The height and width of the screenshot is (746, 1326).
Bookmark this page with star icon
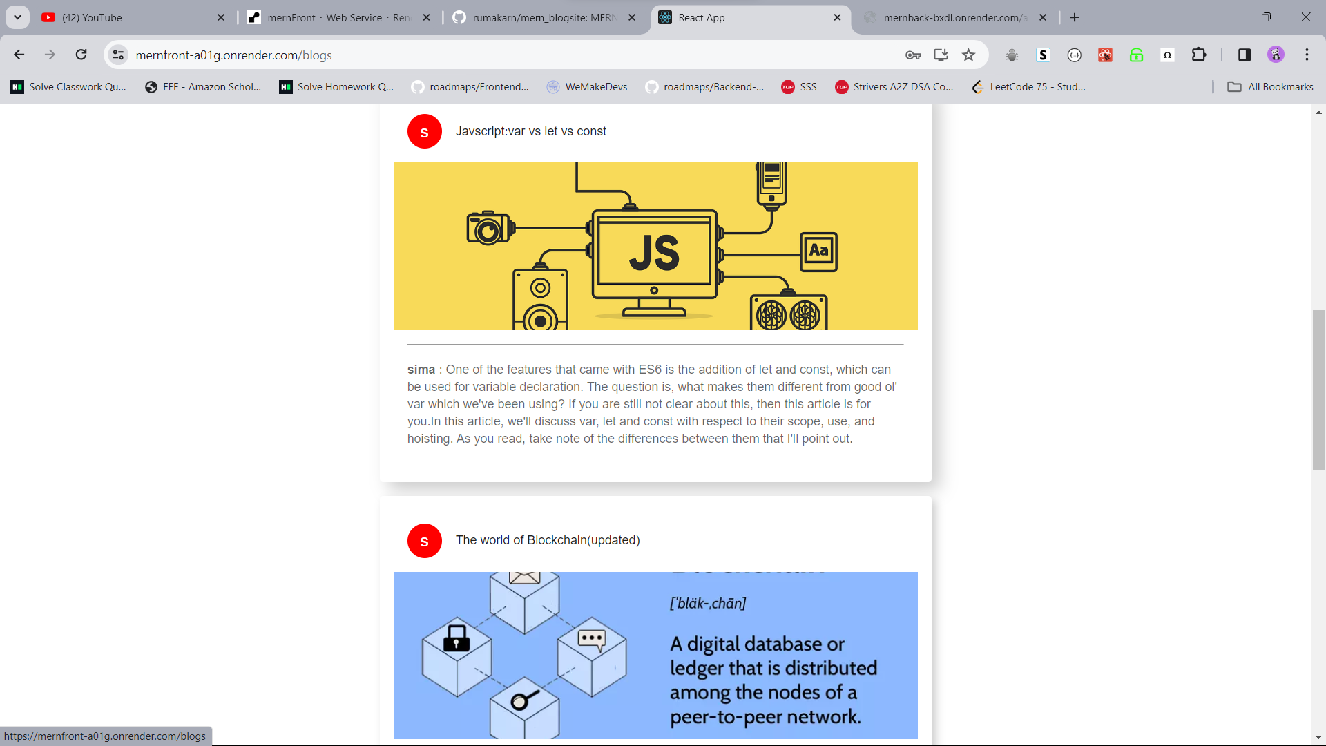point(969,55)
